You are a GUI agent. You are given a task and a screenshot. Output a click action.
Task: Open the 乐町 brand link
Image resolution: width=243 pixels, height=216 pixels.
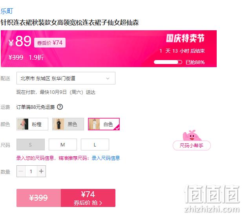pos(7,11)
